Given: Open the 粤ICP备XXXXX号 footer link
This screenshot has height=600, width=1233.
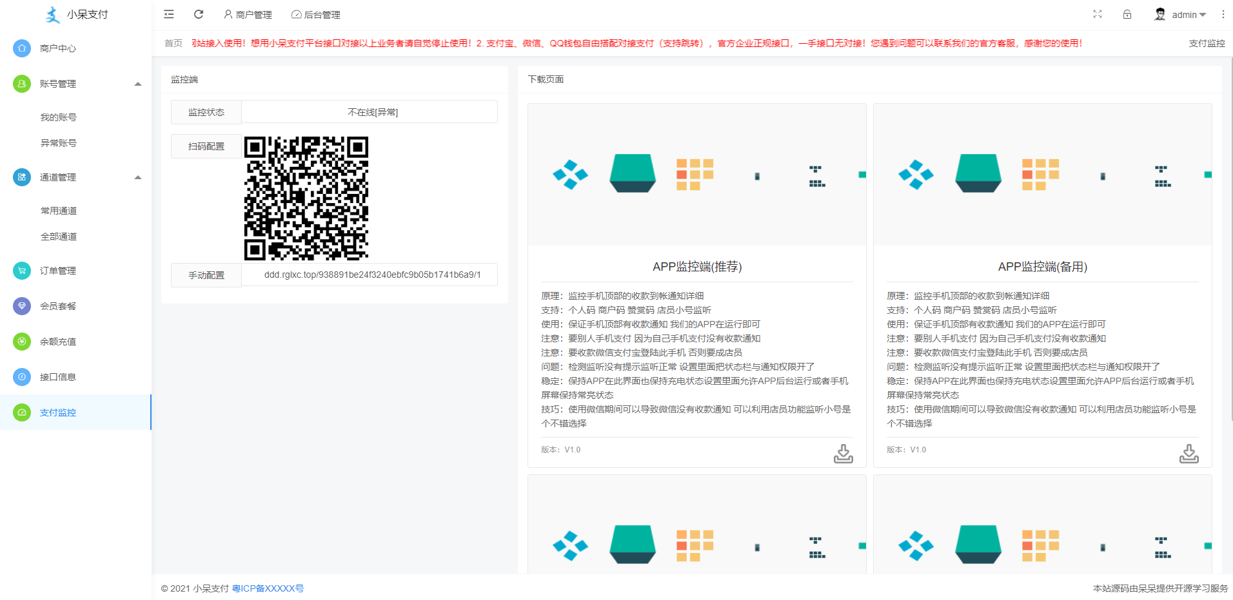Looking at the screenshot, I should coord(268,588).
